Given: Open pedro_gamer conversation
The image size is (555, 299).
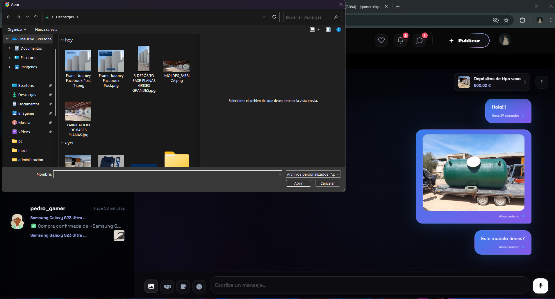Looking at the screenshot, I should pos(67,222).
